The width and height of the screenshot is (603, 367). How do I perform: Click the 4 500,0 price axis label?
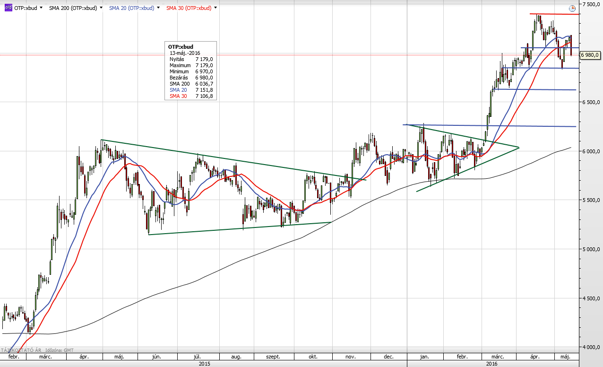(x=592, y=298)
